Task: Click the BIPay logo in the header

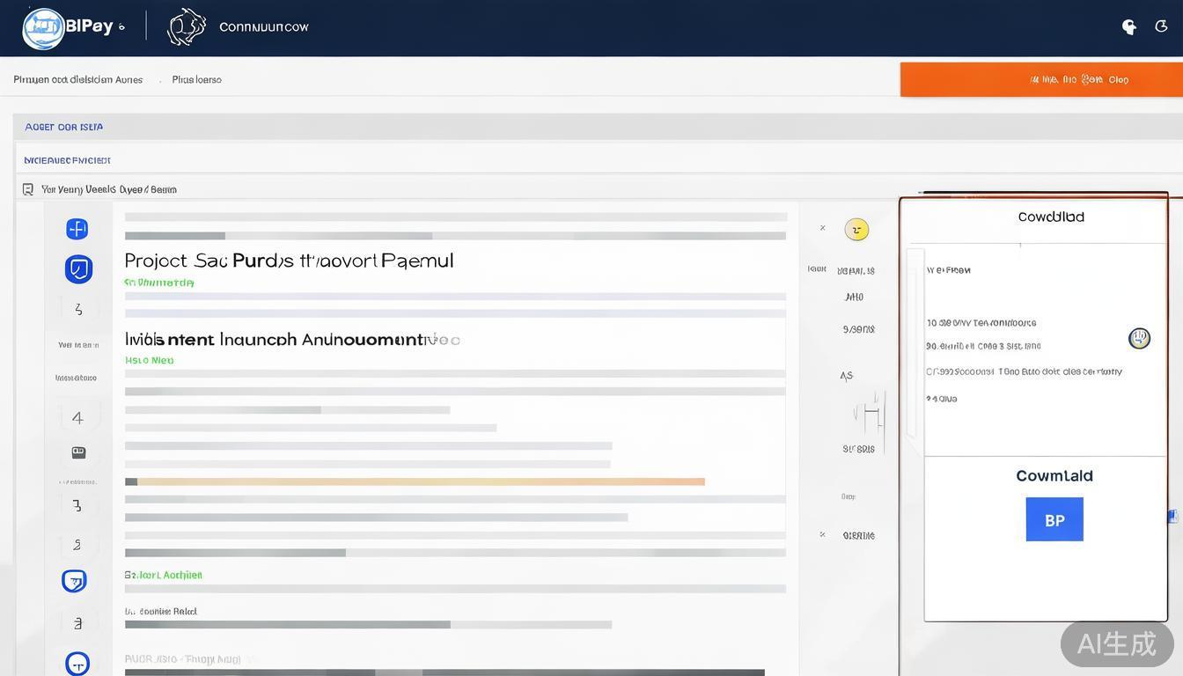Action: [44, 27]
